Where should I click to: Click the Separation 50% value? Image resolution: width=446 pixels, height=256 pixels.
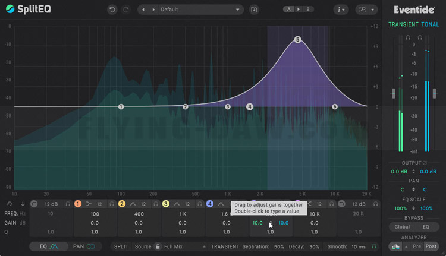tap(279, 246)
